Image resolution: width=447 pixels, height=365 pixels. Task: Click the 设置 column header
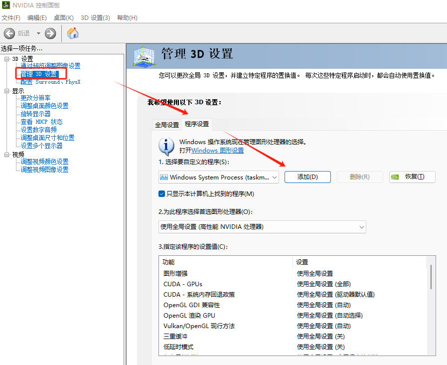coord(360,262)
